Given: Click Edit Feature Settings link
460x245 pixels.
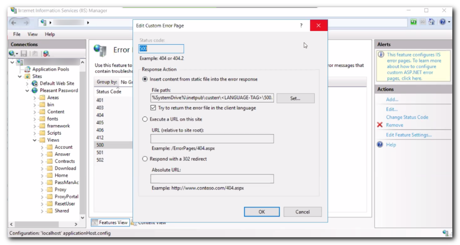Looking at the screenshot, I should [409, 135].
